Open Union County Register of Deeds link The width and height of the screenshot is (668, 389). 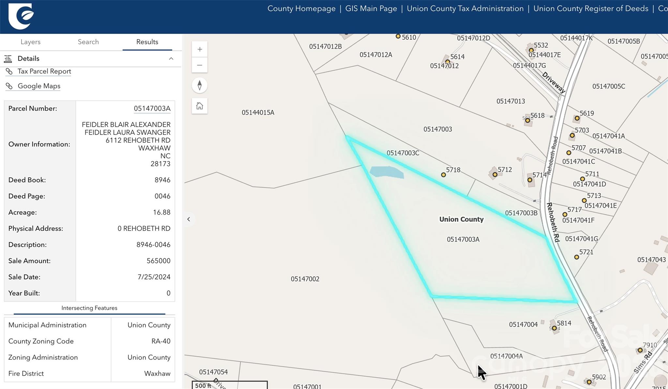[591, 8]
